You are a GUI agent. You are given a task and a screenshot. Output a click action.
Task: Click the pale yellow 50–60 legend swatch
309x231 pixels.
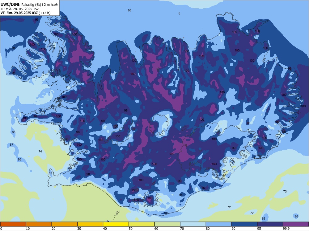click(x=142, y=224)
